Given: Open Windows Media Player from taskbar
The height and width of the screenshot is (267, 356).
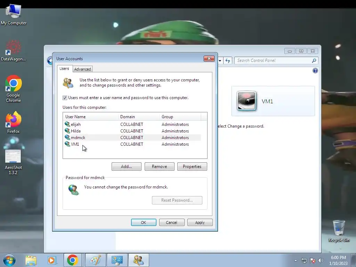Looking at the screenshot, I should coord(51,260).
